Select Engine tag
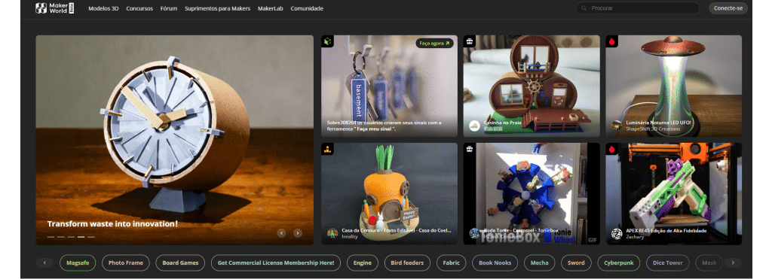Screen dimensions: 772x279 [x=363, y=262]
